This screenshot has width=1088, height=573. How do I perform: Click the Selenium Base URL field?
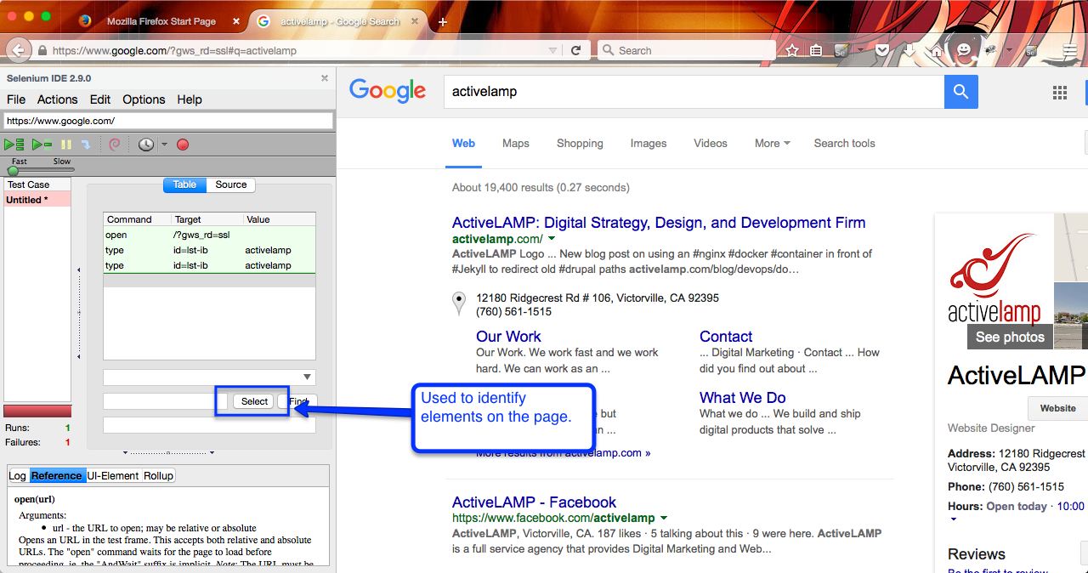(x=167, y=121)
